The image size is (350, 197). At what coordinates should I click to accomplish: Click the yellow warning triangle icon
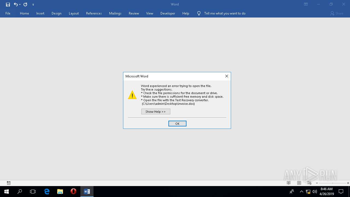pyautogui.click(x=132, y=95)
